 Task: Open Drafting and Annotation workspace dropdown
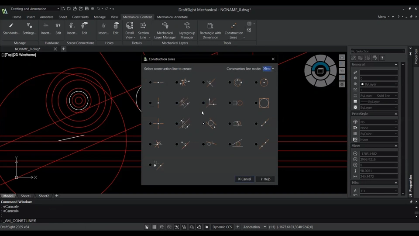click(x=35, y=9)
